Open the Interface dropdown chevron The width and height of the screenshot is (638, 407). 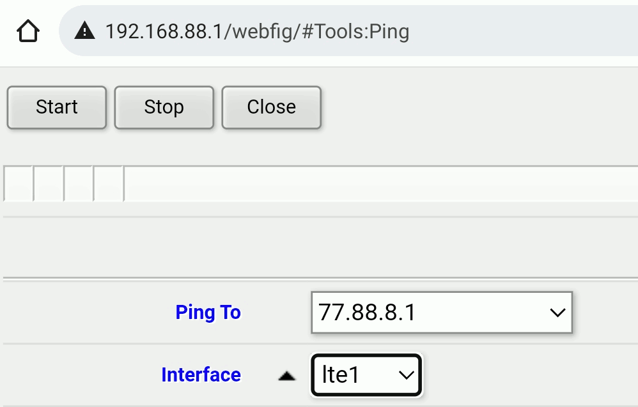click(x=407, y=375)
